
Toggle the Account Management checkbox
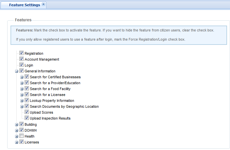22,59
